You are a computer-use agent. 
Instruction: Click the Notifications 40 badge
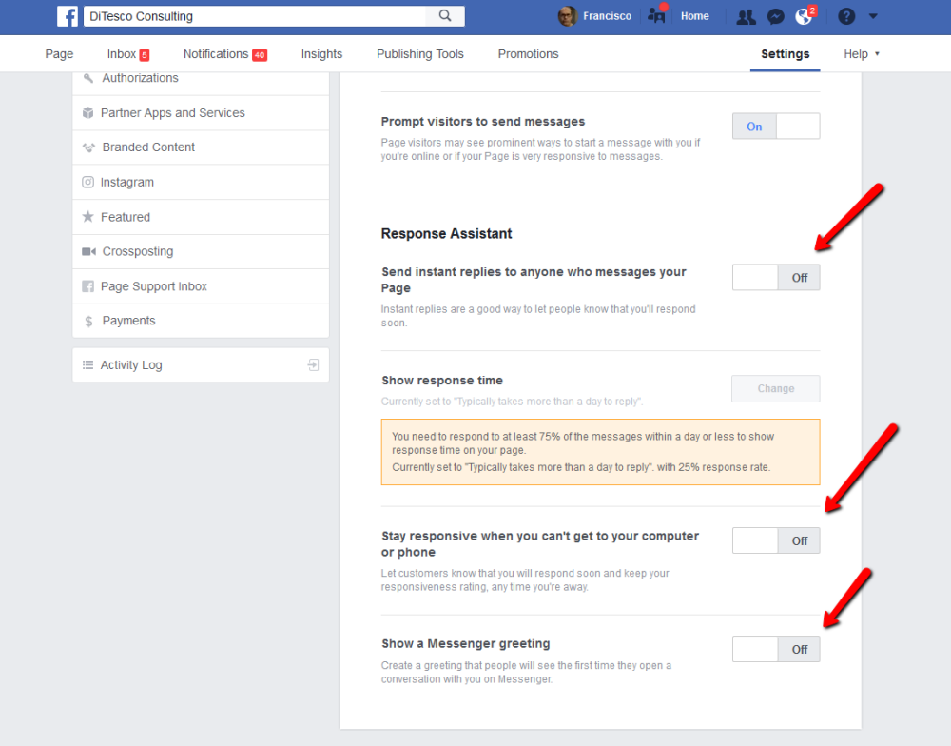[x=260, y=54]
